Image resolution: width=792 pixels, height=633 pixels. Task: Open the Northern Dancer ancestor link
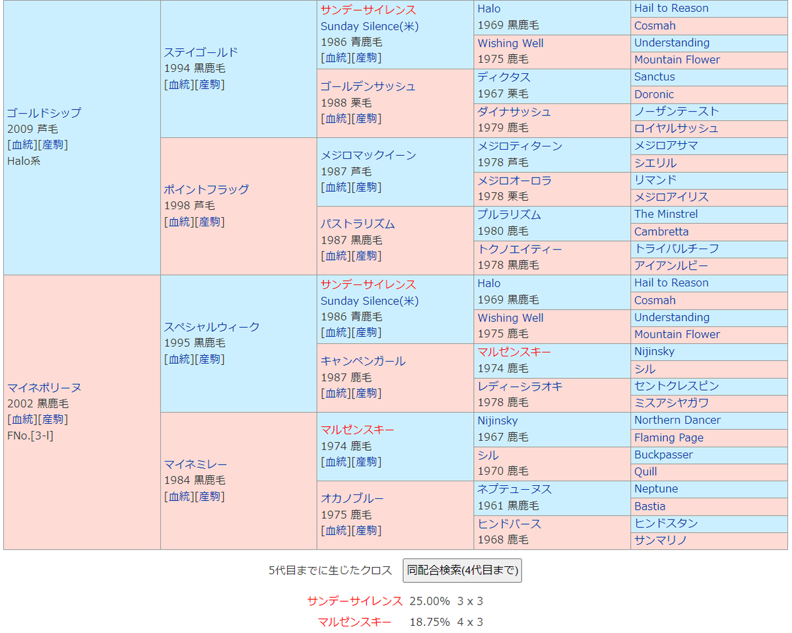tap(677, 420)
